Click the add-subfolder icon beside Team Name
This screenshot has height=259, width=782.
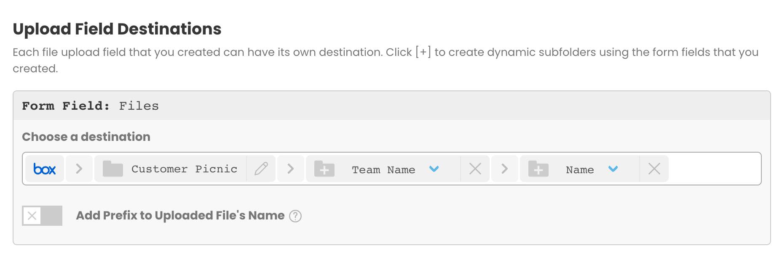coord(324,169)
